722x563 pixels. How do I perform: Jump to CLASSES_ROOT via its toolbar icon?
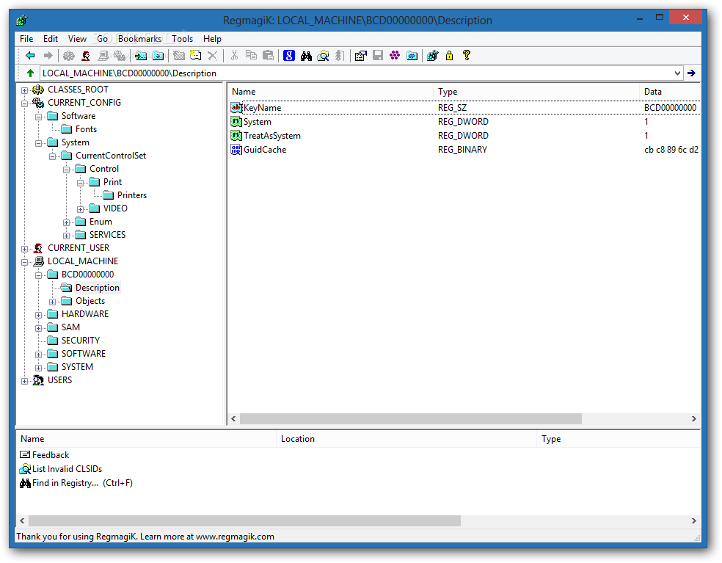click(x=69, y=56)
